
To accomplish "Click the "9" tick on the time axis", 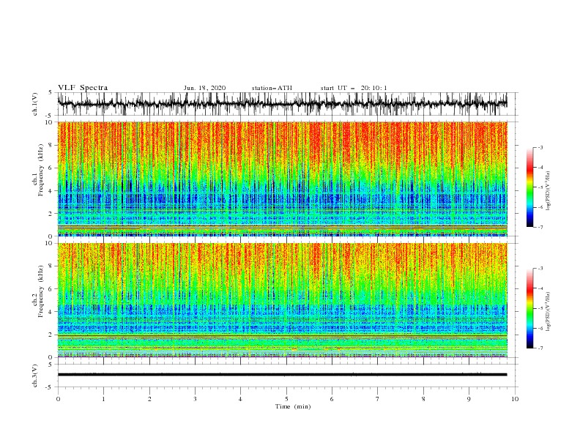I will (469, 399).
